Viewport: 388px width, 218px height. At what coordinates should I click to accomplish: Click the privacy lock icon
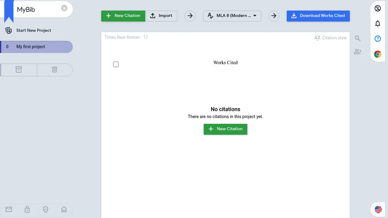[27, 209]
